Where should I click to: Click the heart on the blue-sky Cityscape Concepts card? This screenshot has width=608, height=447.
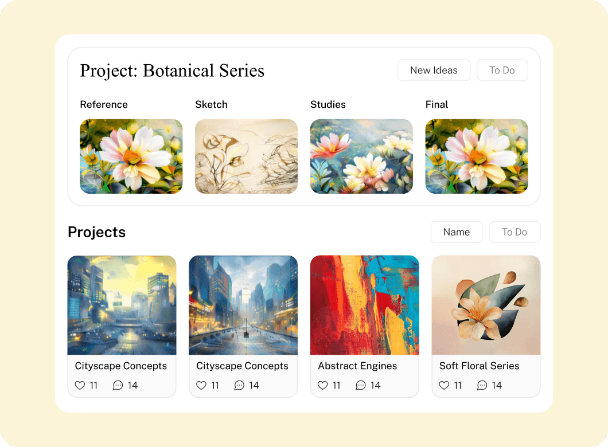(201, 386)
